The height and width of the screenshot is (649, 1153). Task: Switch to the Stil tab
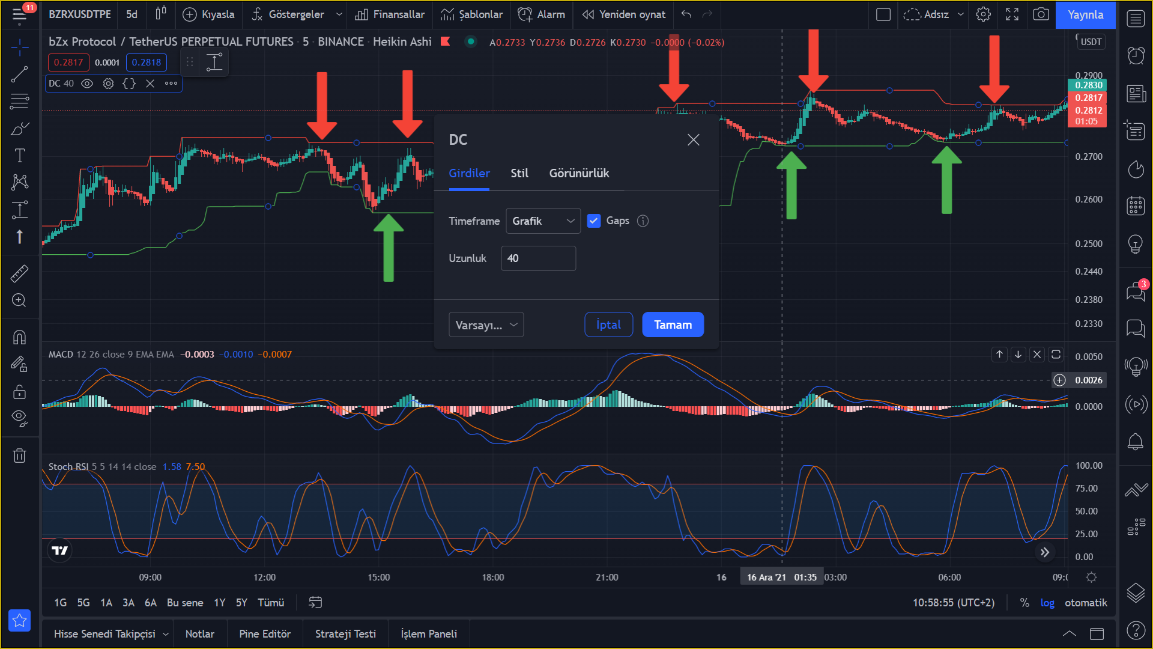(519, 173)
